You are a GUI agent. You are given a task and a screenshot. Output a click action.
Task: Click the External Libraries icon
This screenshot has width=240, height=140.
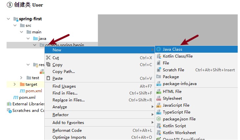click(9, 104)
